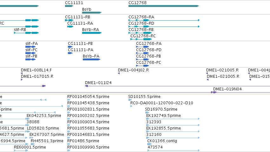Open the CG12768-PD protein label
The image size is (270, 152).
149,50
